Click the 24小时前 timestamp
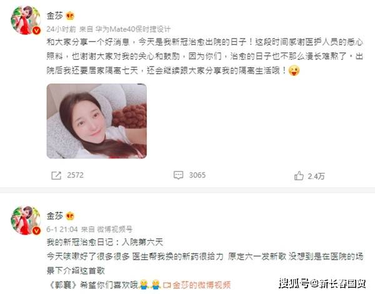375x294 pixels. point(61,29)
